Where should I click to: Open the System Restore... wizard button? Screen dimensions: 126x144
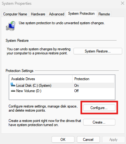click(x=98, y=51)
